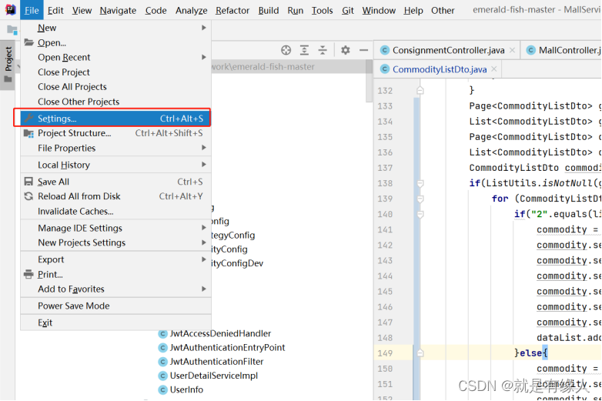The width and height of the screenshot is (602, 401).
Task: Open project panel gear options
Action: click(x=345, y=50)
